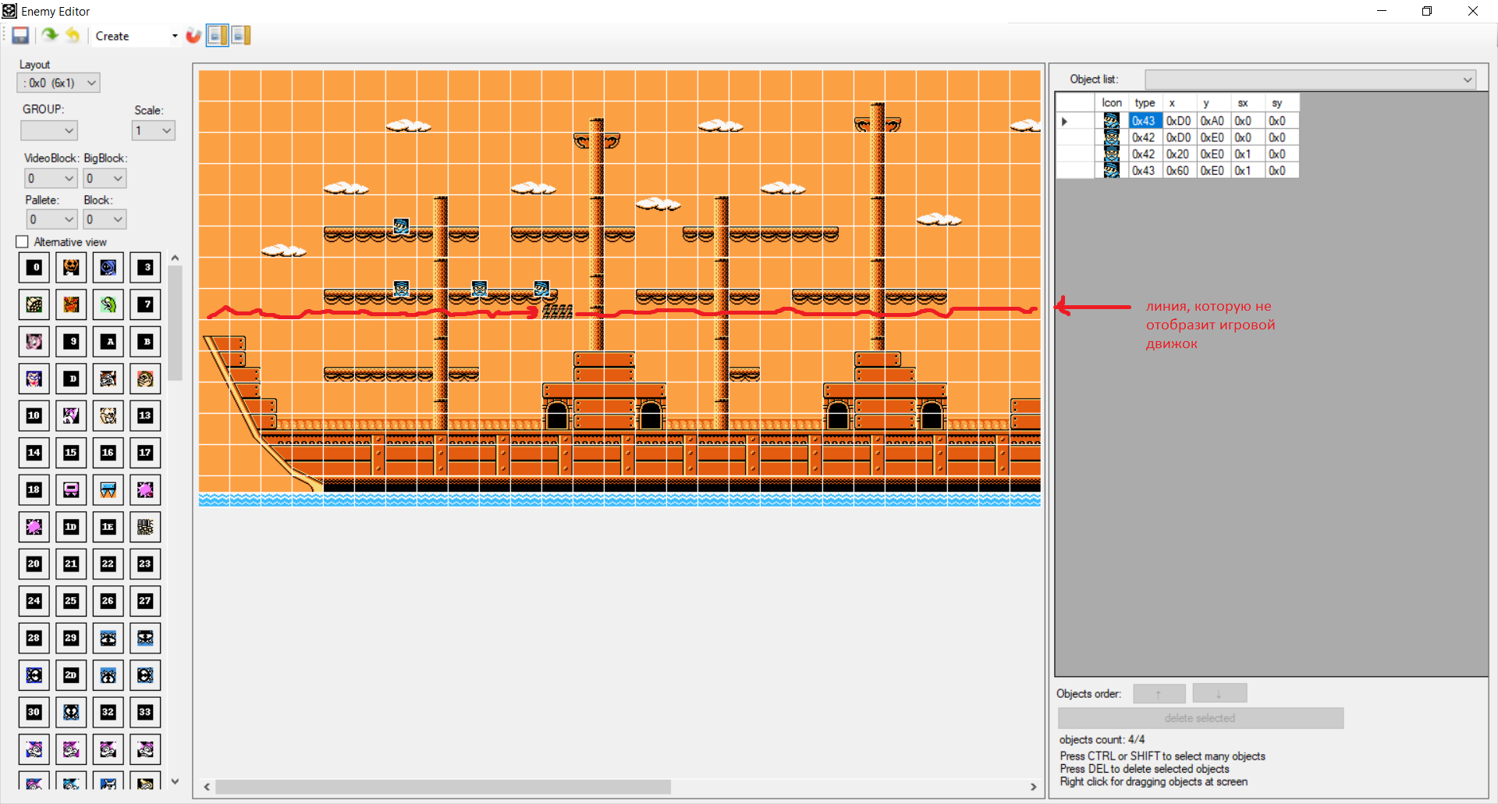Select enemy type 23 in palette
Viewport: 1498px width, 804px height.
point(145,564)
